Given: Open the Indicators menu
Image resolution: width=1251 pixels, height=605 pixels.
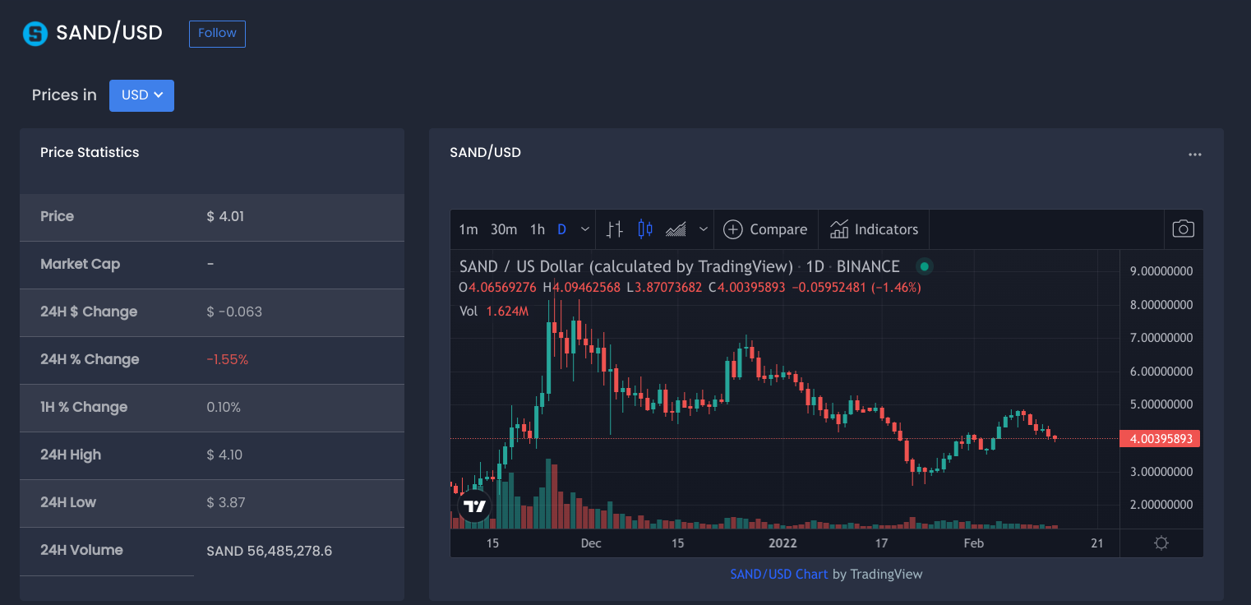Looking at the screenshot, I should pos(874,229).
